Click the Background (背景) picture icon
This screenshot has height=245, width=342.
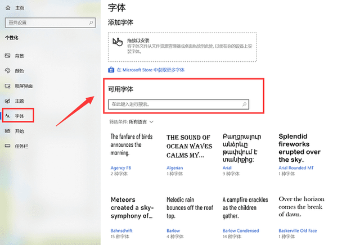coord(7,56)
